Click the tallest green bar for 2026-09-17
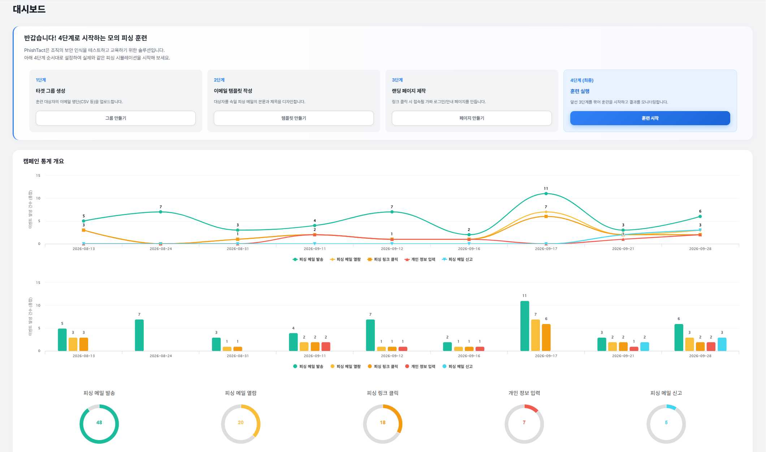The image size is (766, 452). (x=525, y=326)
